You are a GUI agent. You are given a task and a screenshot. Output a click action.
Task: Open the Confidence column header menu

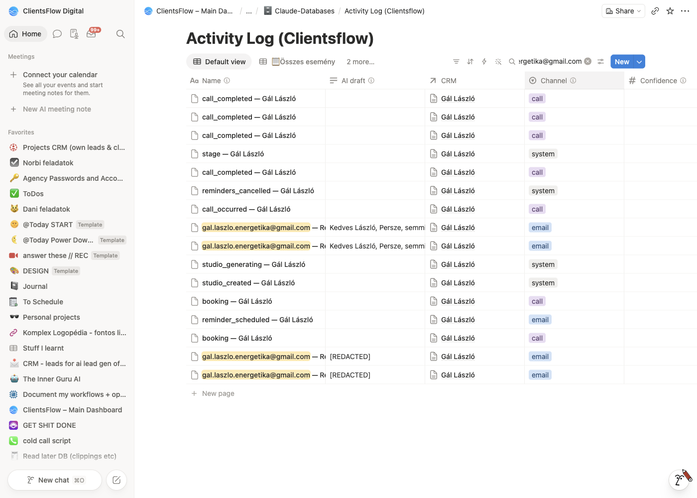coord(660,81)
